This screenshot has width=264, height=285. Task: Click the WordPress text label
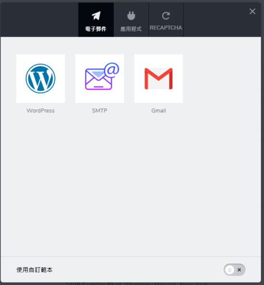(x=40, y=110)
